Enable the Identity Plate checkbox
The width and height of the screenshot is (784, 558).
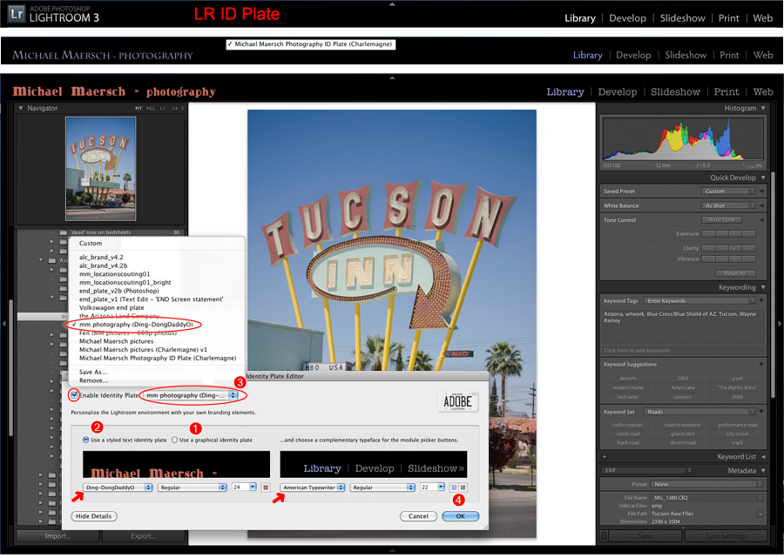coord(74,396)
